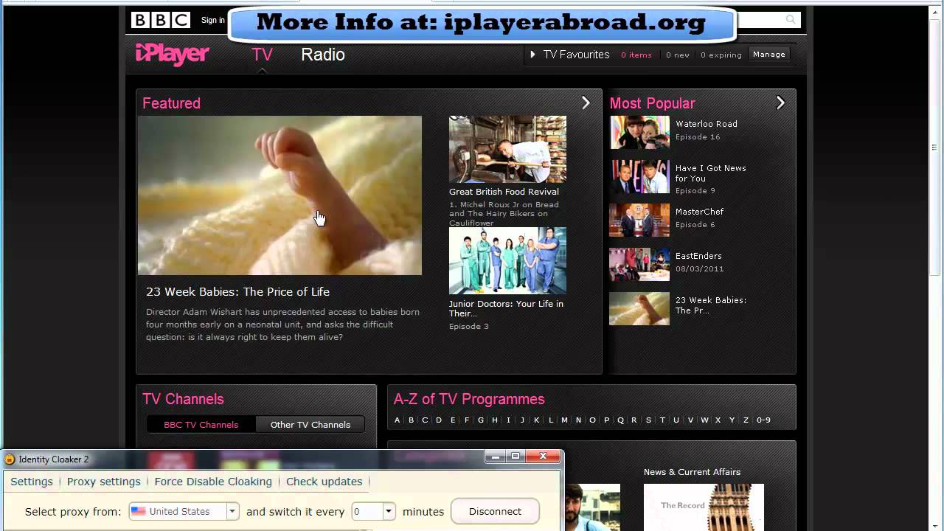The height and width of the screenshot is (531, 944).
Task: Open Proxy settings in Identity Cloaker
Action: pyautogui.click(x=103, y=482)
